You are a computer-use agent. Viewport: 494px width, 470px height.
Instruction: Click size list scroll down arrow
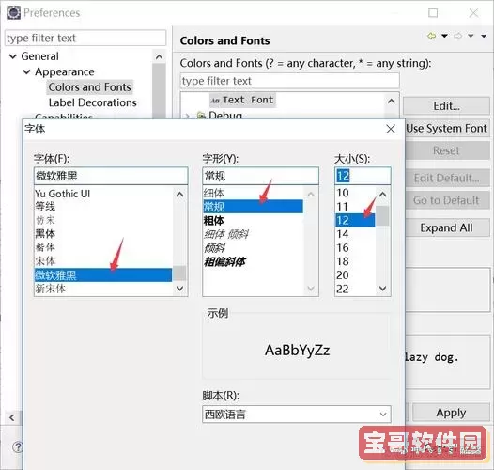tap(383, 288)
